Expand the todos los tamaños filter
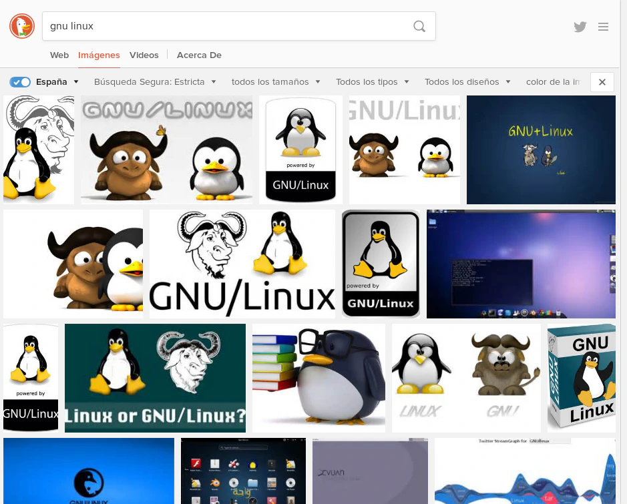Viewport: 627px width, 504px height. click(x=276, y=82)
